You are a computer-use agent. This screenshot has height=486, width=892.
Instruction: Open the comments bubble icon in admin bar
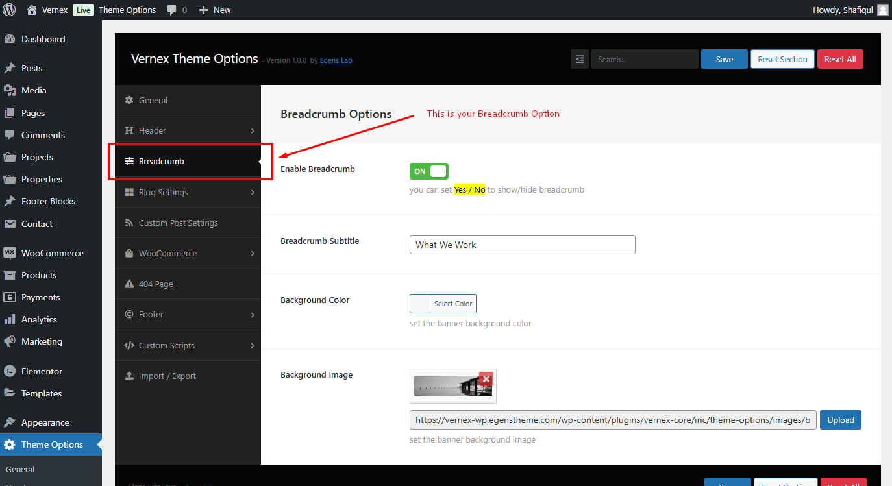click(172, 10)
